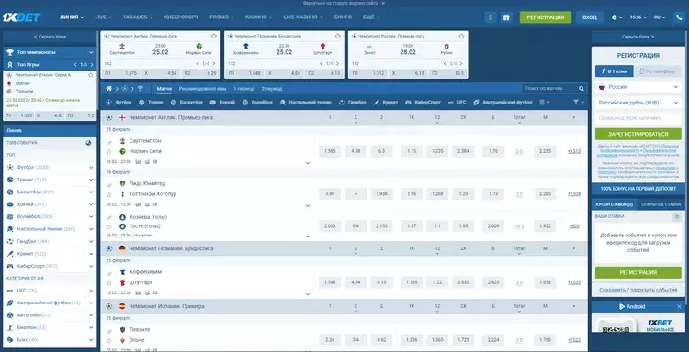This screenshot has height=352, width=689.
Task: Switch to the 1 период tab
Action: [243, 89]
